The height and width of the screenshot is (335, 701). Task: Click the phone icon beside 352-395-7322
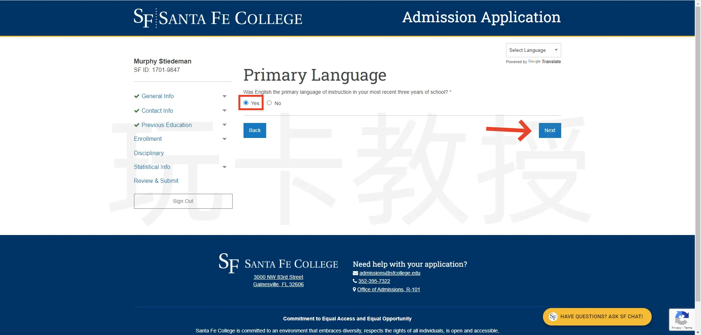coord(355,281)
